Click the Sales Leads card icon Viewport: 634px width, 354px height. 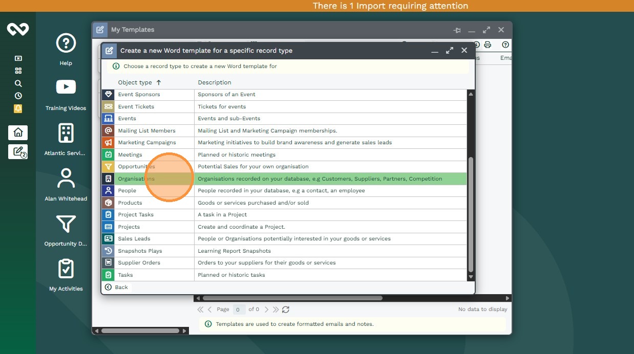coord(108,238)
